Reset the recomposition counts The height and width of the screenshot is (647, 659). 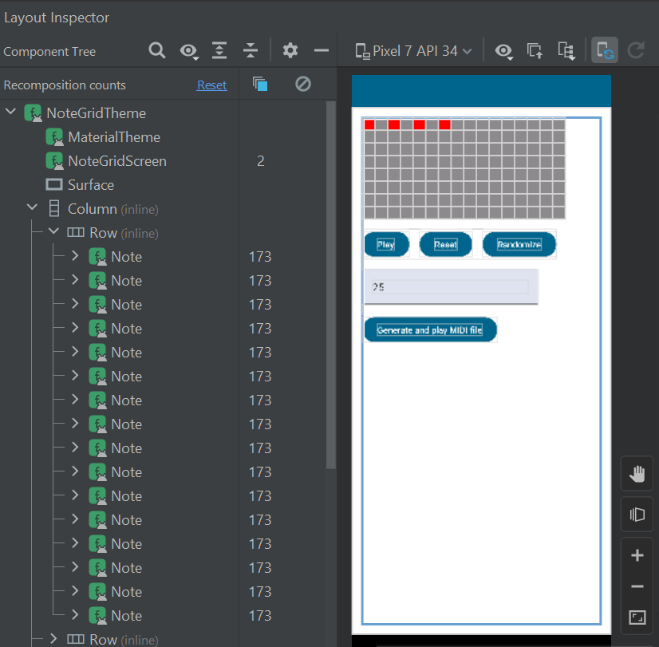tap(211, 85)
